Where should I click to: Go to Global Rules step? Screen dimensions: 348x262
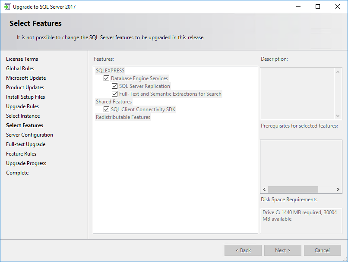pyautogui.click(x=20, y=69)
